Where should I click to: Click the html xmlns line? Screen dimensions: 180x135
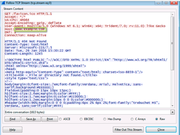point(45,66)
